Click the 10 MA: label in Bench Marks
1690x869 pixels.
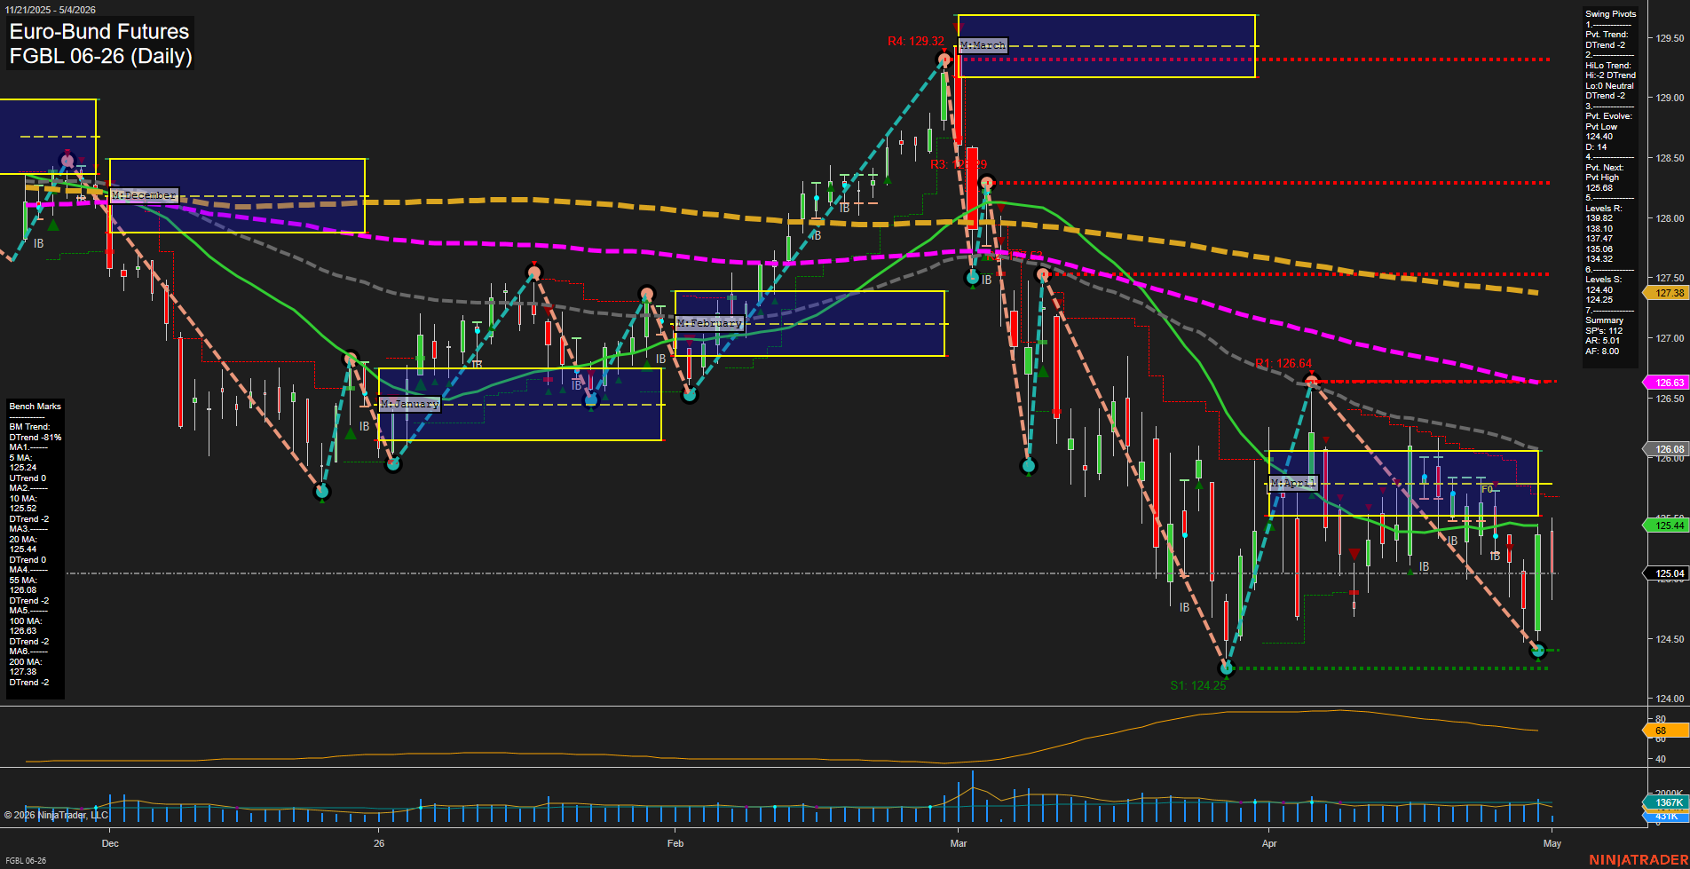coord(23,499)
